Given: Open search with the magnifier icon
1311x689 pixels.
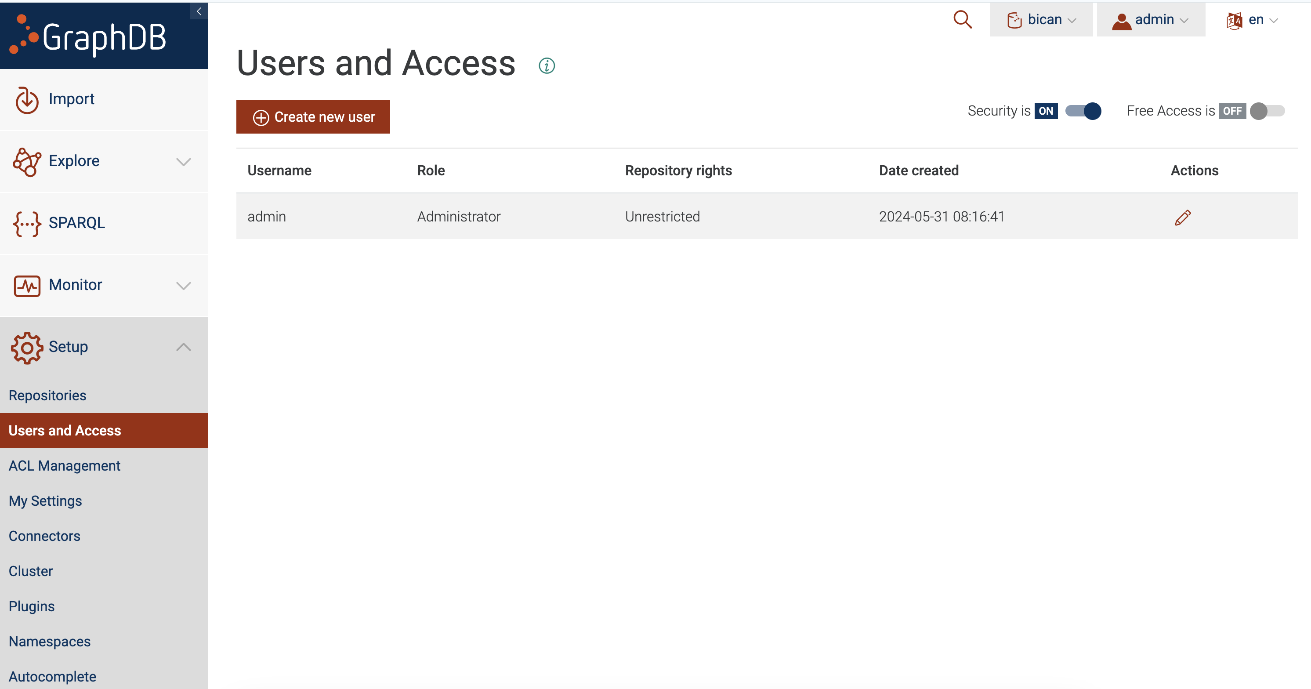Looking at the screenshot, I should click(963, 20).
